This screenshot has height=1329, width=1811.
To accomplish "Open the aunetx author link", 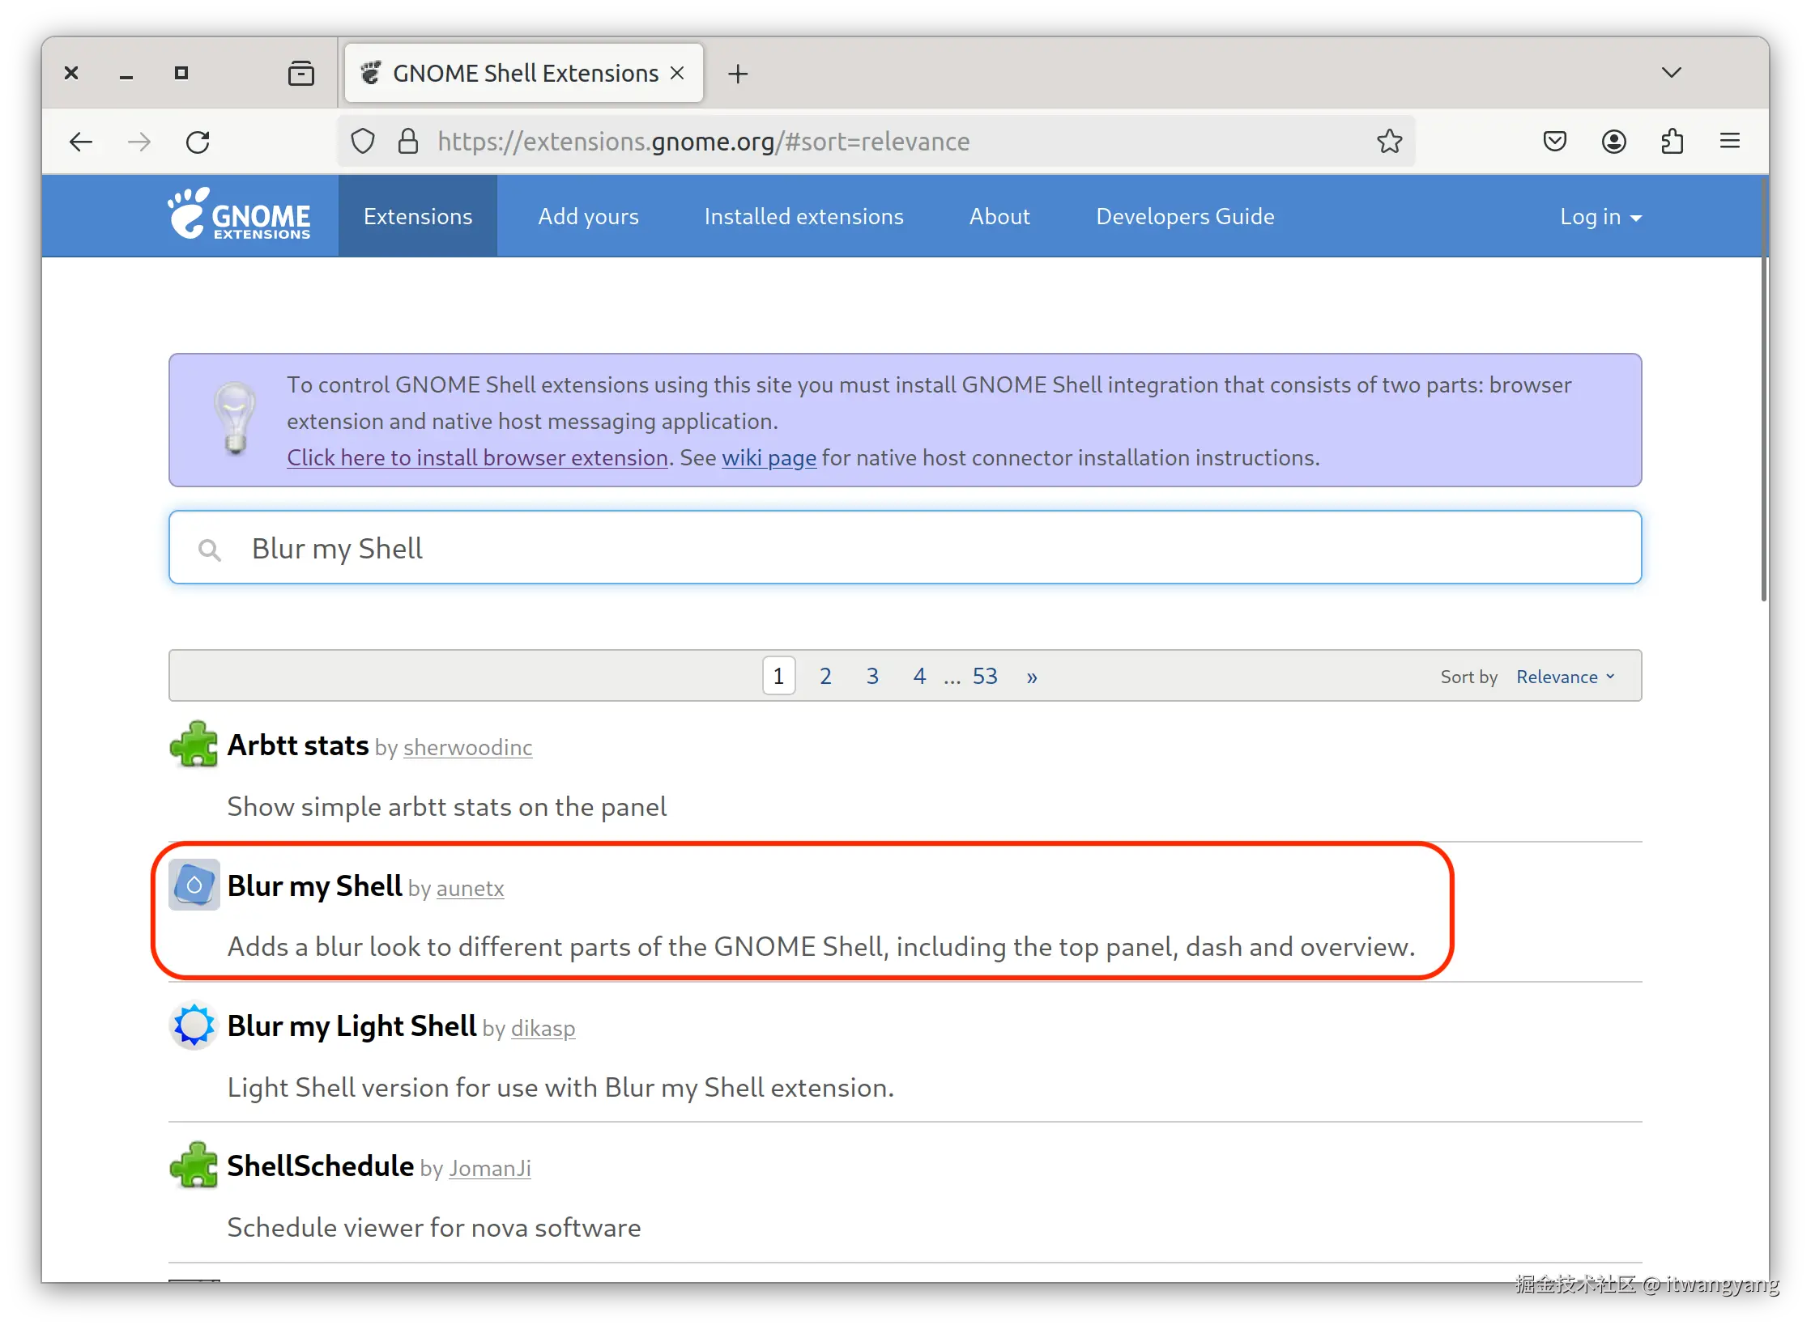I will pyautogui.click(x=470, y=889).
